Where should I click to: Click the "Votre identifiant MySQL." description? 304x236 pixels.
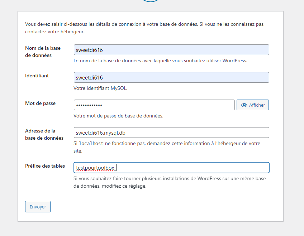pyautogui.click(x=100, y=88)
